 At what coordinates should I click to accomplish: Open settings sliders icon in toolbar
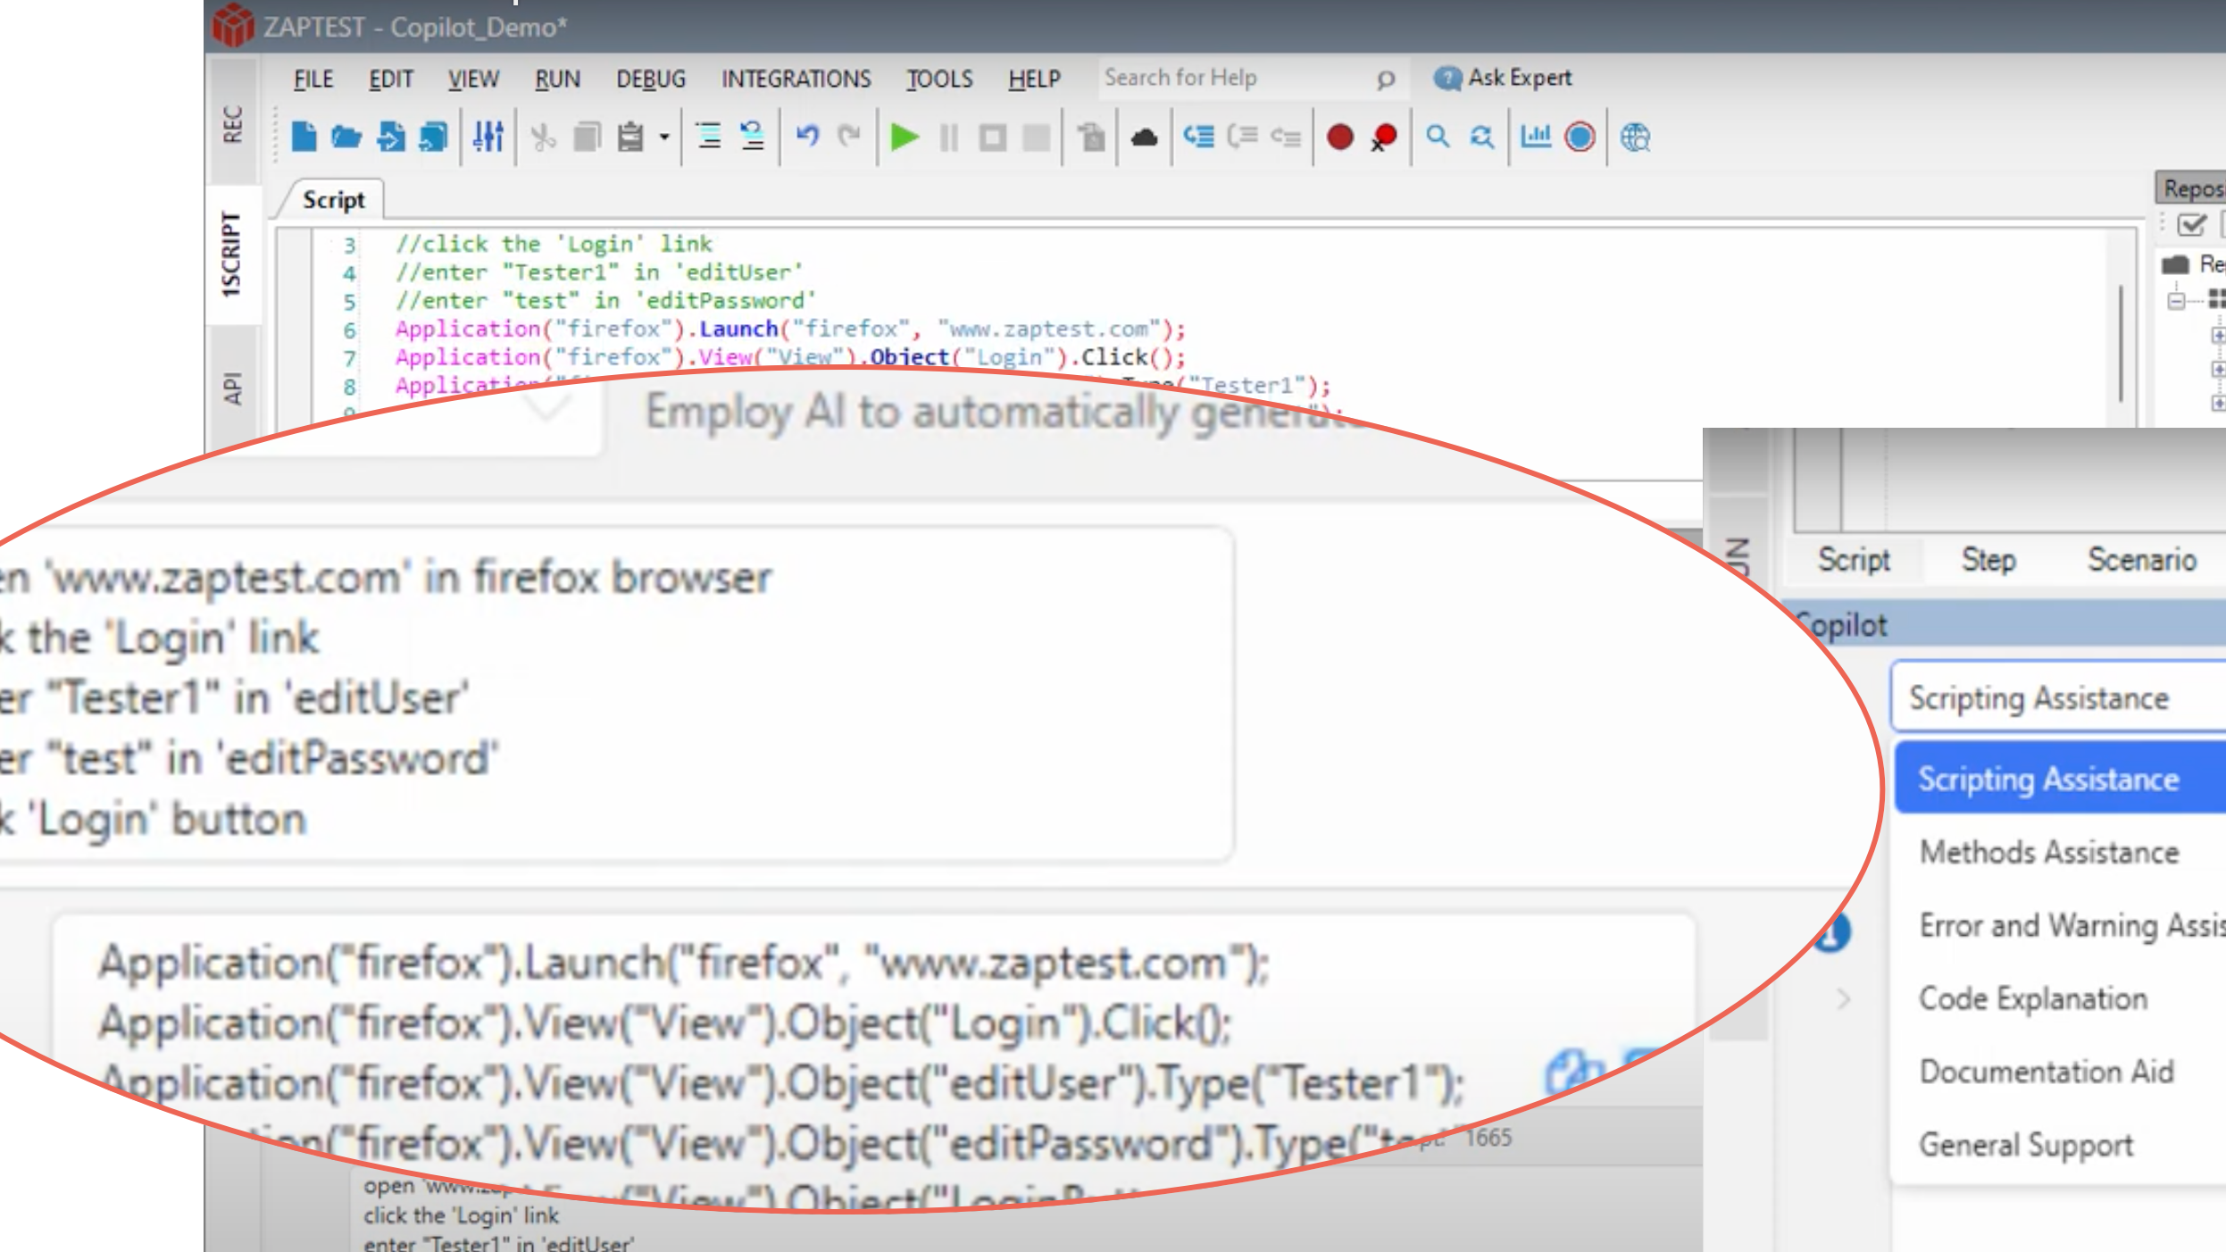coord(488,138)
